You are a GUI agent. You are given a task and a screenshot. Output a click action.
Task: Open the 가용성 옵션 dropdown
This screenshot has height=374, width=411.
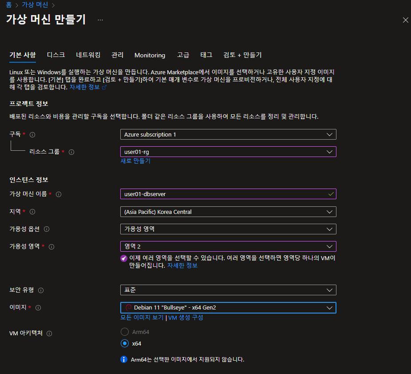[228, 229]
